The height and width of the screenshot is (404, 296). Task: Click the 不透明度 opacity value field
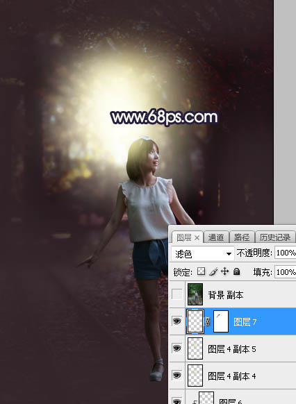click(x=285, y=253)
